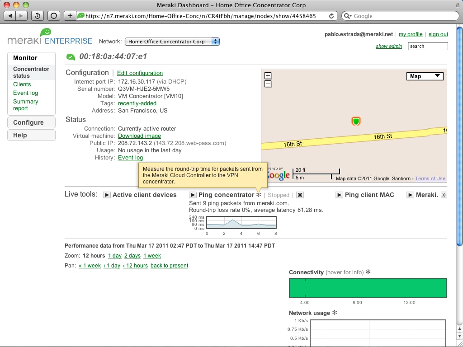Image resolution: width=463 pixels, height=347 pixels.
Task: Click the green status check icon beside MAC address
Action: [x=71, y=56]
